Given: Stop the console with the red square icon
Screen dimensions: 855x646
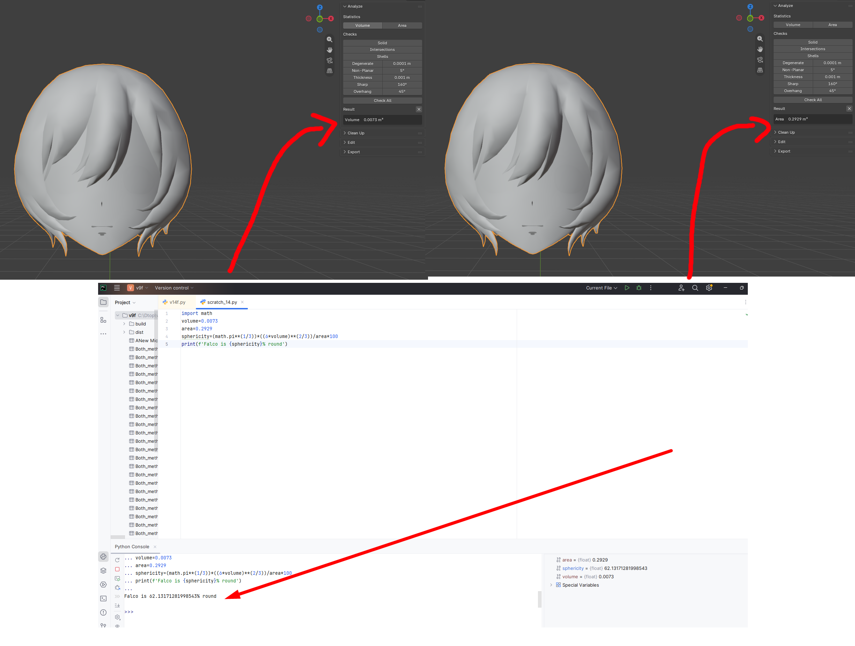Looking at the screenshot, I should click(117, 570).
